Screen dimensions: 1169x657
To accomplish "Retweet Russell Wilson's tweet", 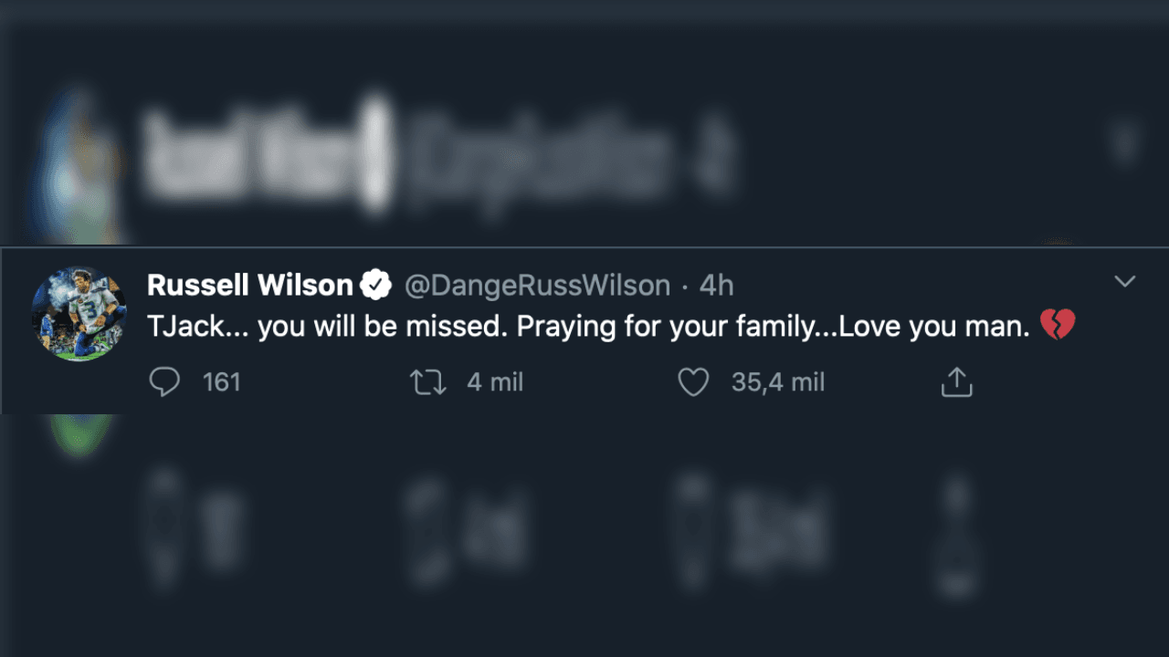I will tap(428, 382).
